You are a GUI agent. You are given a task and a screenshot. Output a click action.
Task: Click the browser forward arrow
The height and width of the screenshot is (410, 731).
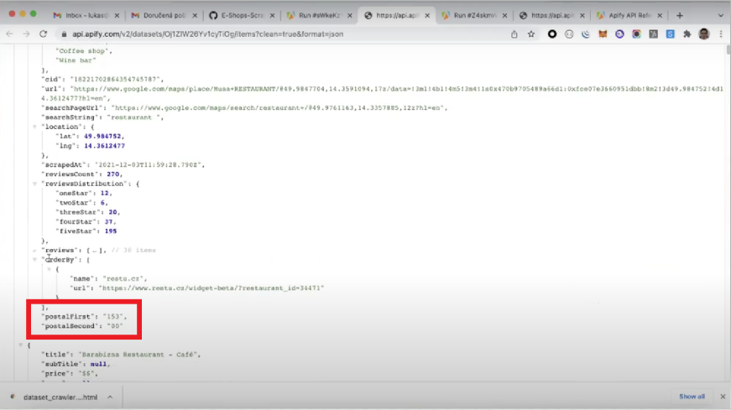pos(26,34)
